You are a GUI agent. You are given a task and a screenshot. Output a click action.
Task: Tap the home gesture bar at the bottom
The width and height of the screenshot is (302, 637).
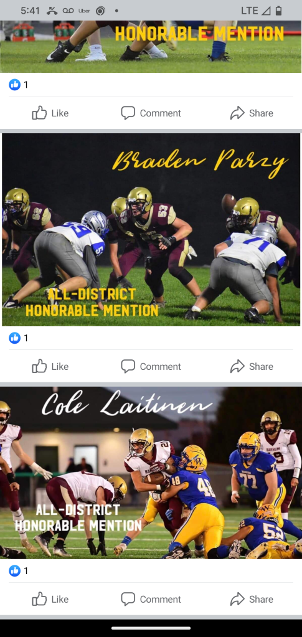pyautogui.click(x=151, y=628)
